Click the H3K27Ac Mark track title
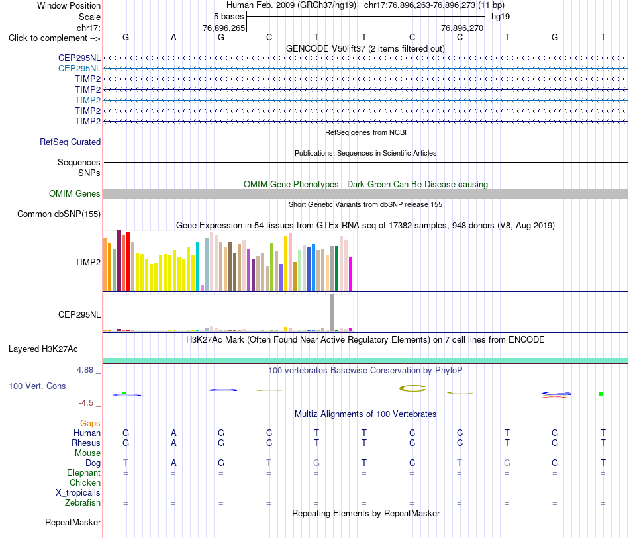This screenshot has width=629, height=538. click(x=365, y=340)
